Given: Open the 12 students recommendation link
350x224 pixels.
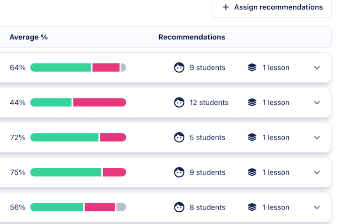Looking at the screenshot, I should pyautogui.click(x=209, y=102).
